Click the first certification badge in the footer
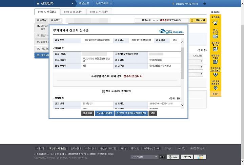 click(x=173, y=157)
